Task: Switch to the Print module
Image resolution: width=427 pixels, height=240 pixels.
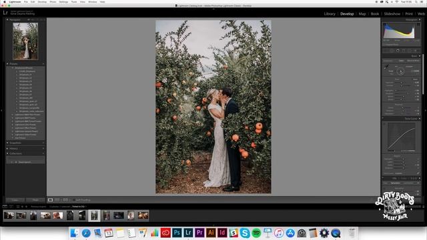Action: pos(409,13)
